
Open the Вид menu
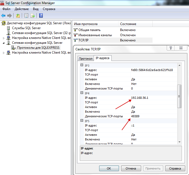[36, 9]
